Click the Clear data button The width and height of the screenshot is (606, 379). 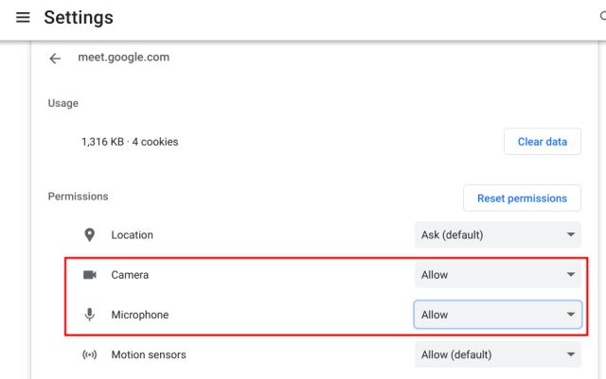tap(542, 142)
